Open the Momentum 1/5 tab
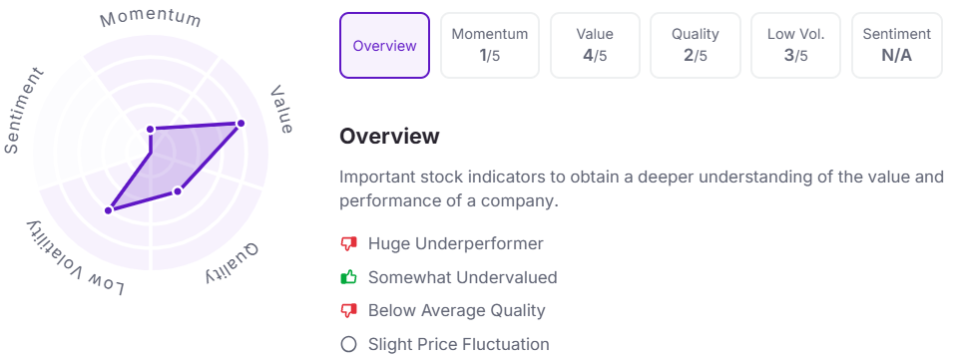Viewport: 956px width, 360px height. (x=490, y=46)
